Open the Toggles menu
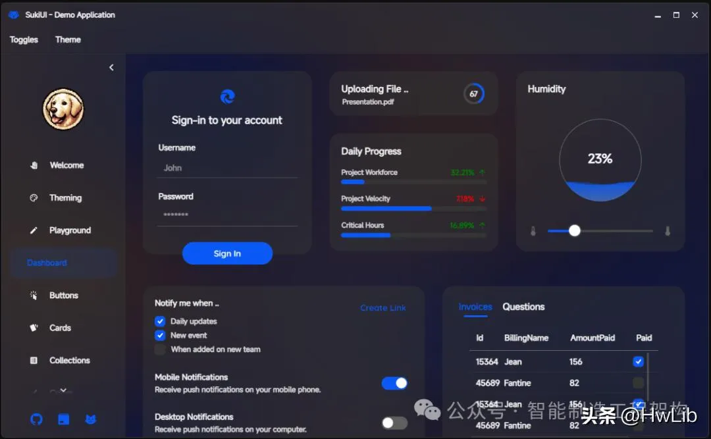The height and width of the screenshot is (439, 711). pos(24,39)
